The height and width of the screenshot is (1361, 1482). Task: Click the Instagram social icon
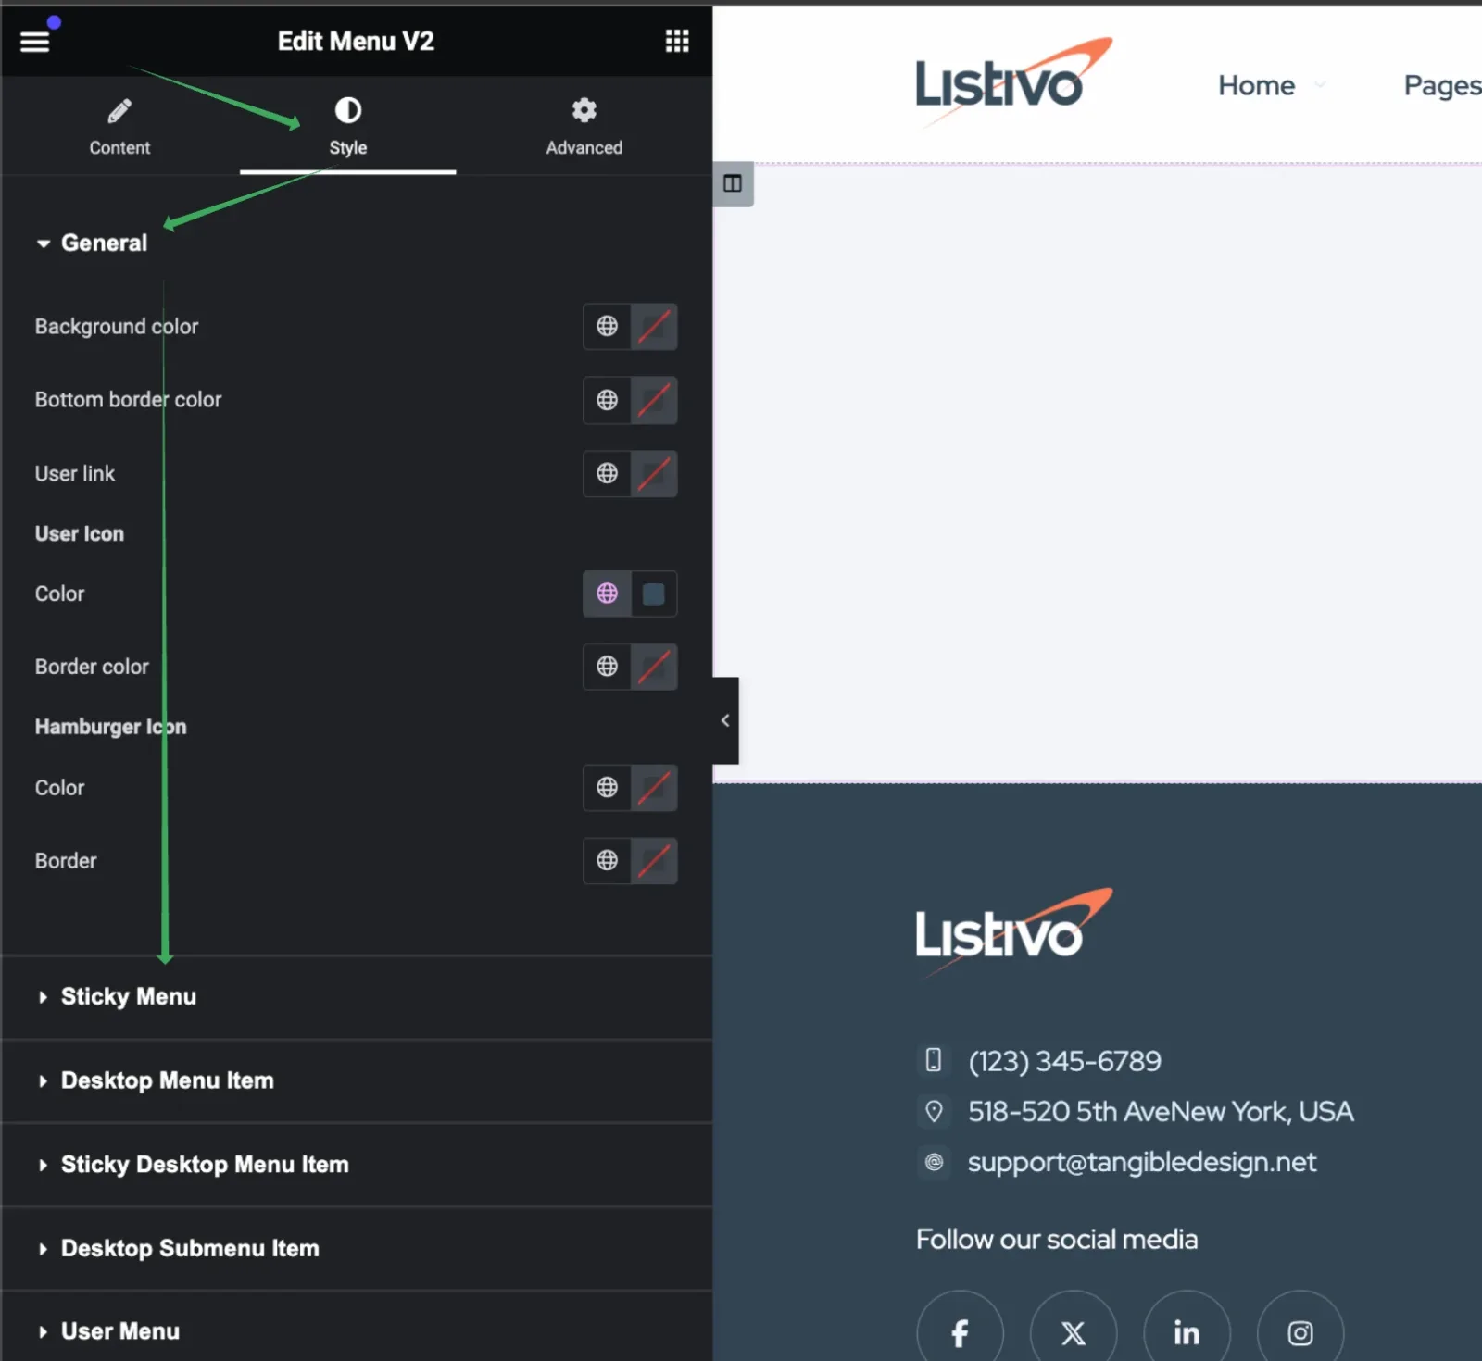coord(1300,1332)
